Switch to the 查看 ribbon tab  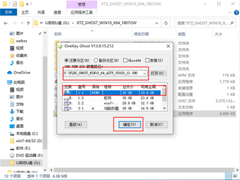point(57,12)
